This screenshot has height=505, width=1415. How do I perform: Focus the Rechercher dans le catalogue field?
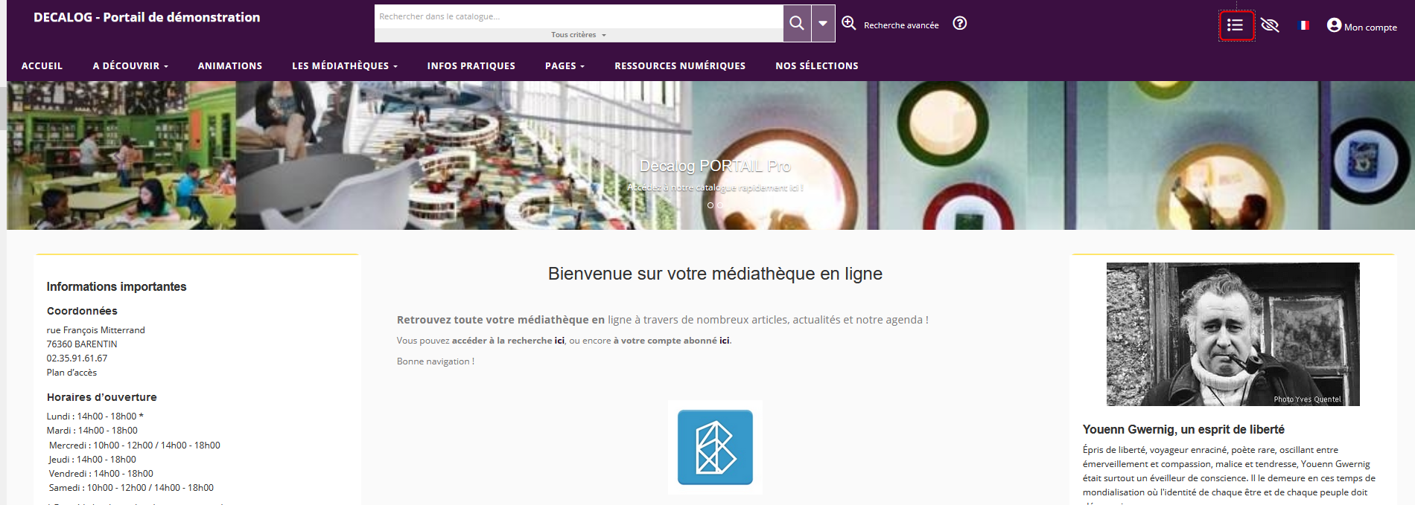579,16
